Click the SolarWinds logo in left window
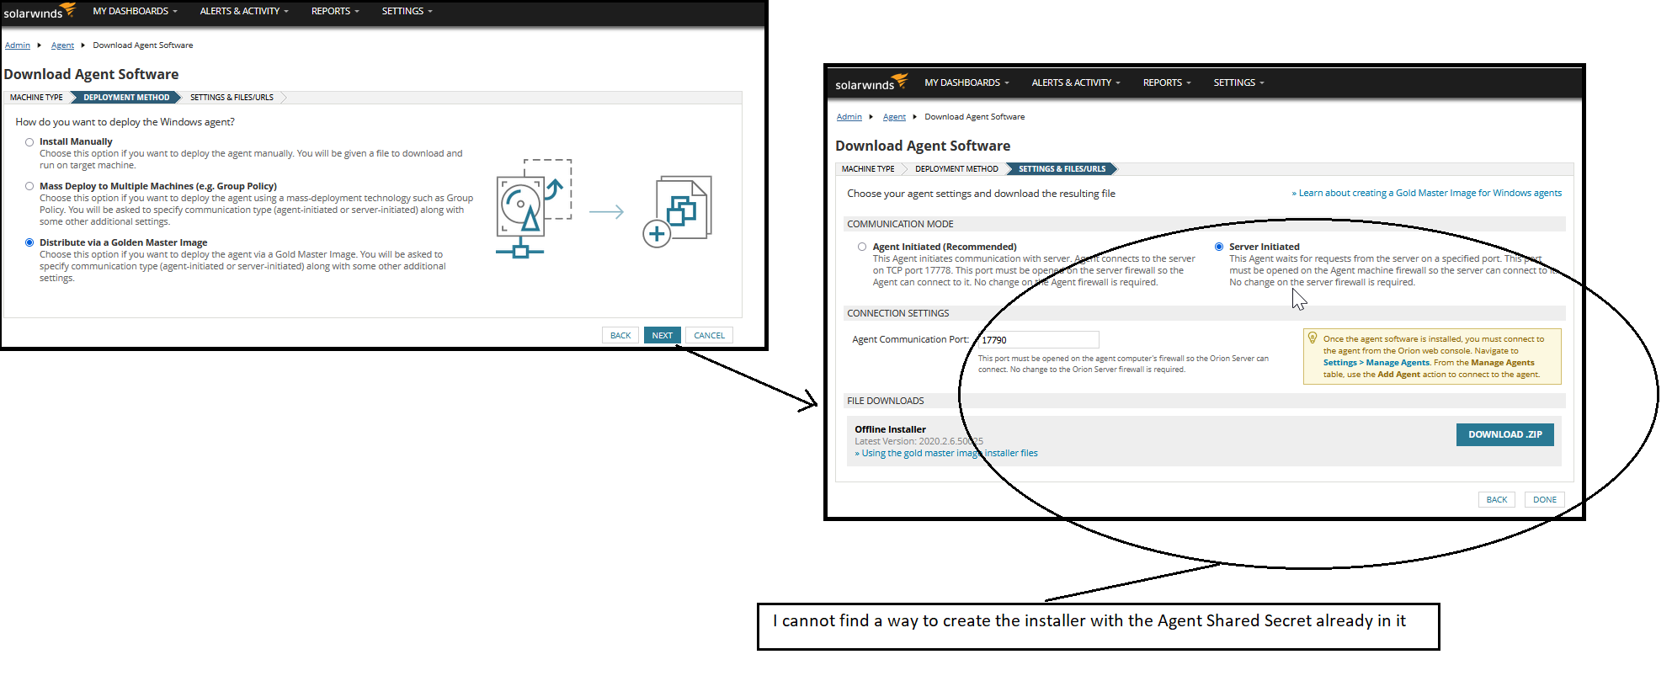The width and height of the screenshot is (1672, 681). click(40, 12)
